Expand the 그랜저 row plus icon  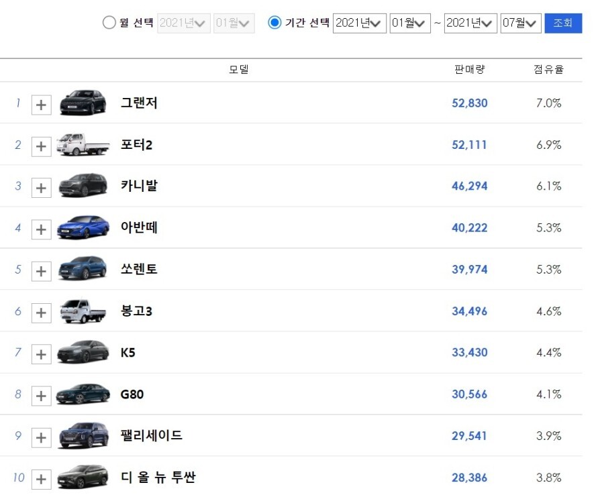tap(41, 105)
